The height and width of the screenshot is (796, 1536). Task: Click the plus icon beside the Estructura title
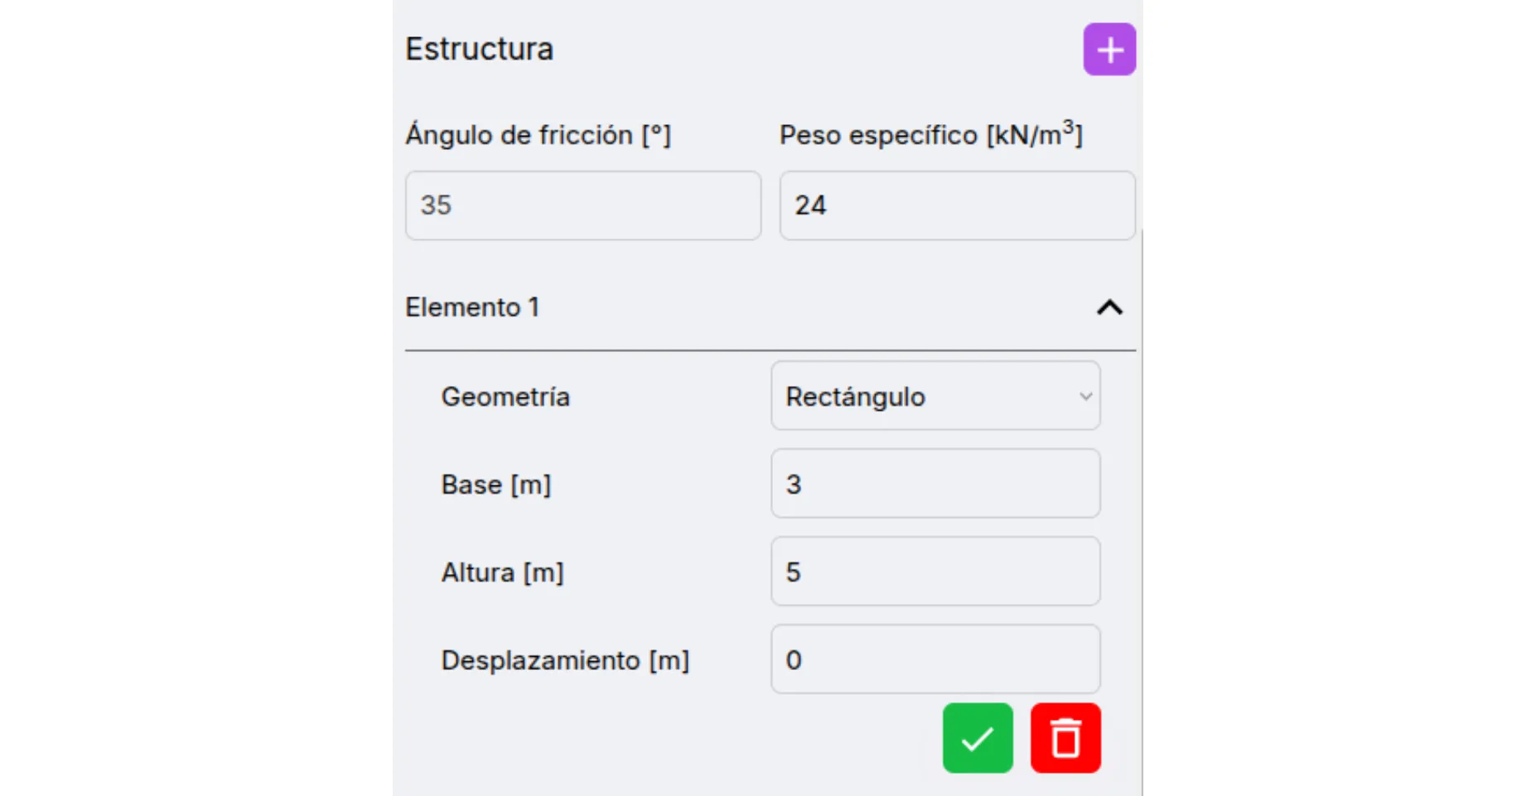(1109, 49)
